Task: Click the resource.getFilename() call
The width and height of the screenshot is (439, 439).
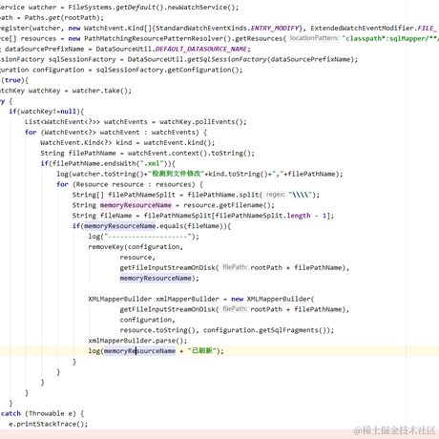Action: 228,205
